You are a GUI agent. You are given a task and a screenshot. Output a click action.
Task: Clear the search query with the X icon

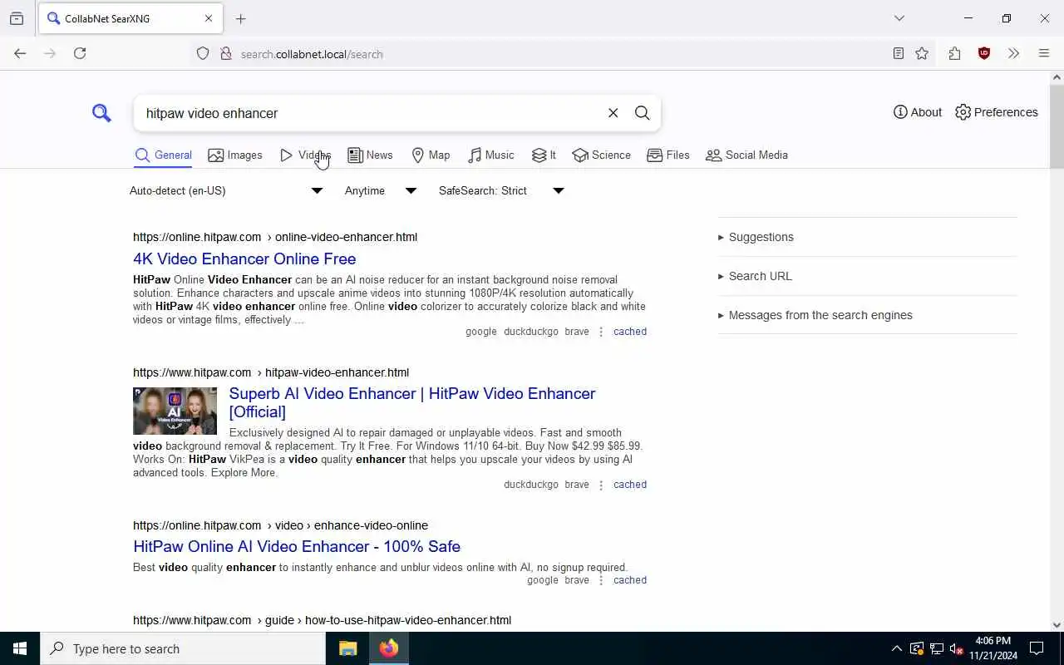[x=613, y=113]
